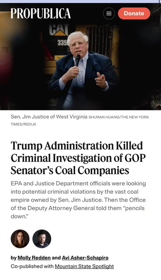This screenshot has height=280, width=161.
Task: Click the EPA and Justice Department summary paragraph
Action: 78,200
